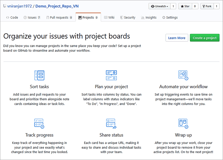223x160 pixels.
Task: Open the watchers count 1
Action: point(173,6)
